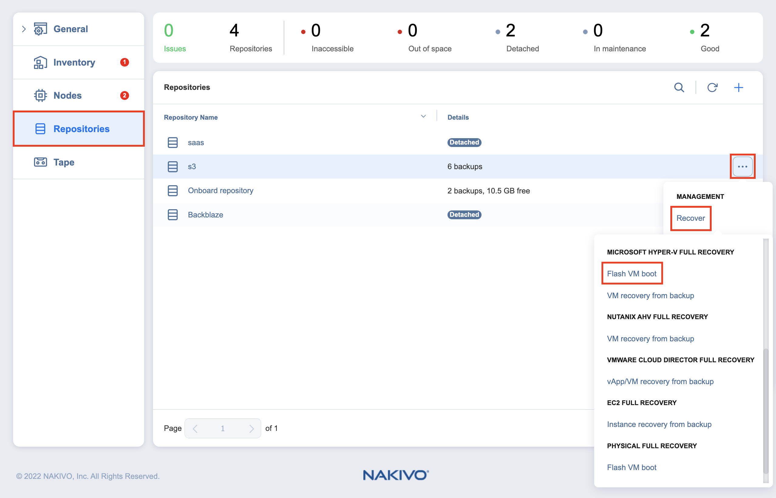Open the General menu item

tap(70, 29)
